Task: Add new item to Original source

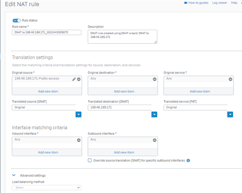Action: tap(48, 91)
